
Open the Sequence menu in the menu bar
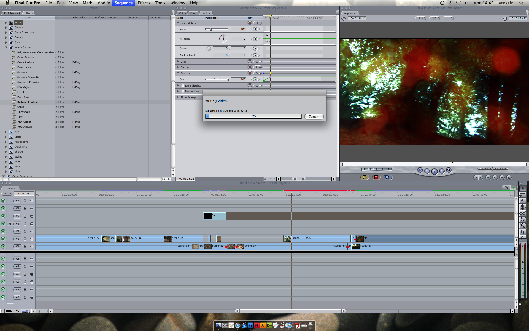(123, 3)
